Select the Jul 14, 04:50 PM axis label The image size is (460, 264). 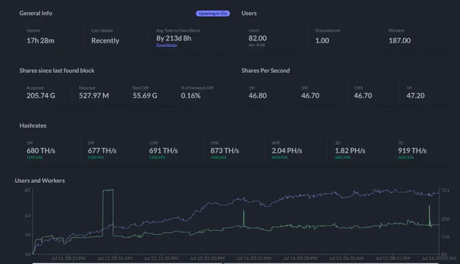coord(300,258)
